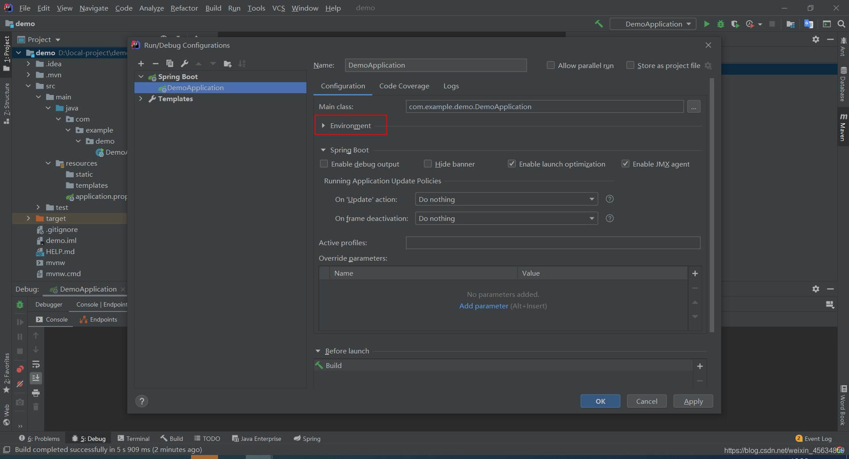
Task: Open edit templates wrench icon
Action: pos(184,64)
